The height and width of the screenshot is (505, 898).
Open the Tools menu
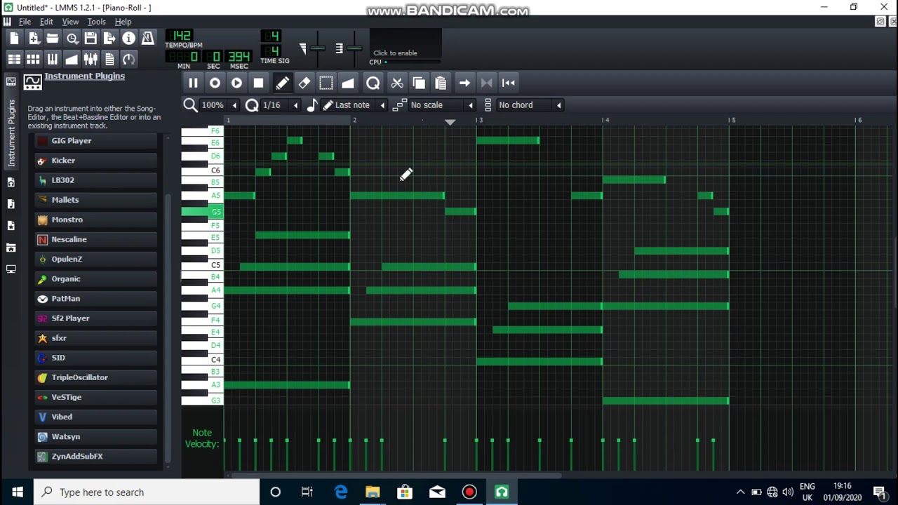click(x=97, y=22)
